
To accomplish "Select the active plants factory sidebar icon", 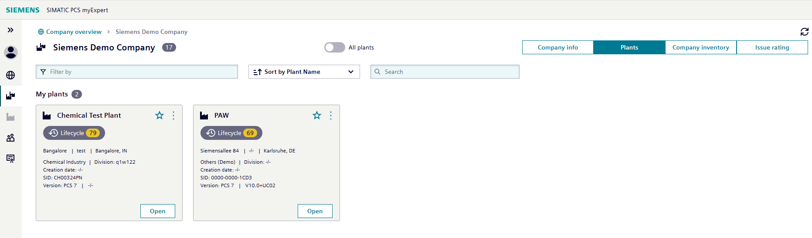I will (x=10, y=96).
